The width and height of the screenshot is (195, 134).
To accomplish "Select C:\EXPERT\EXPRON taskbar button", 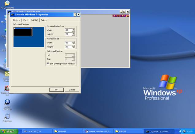I will (x=159, y=132).
